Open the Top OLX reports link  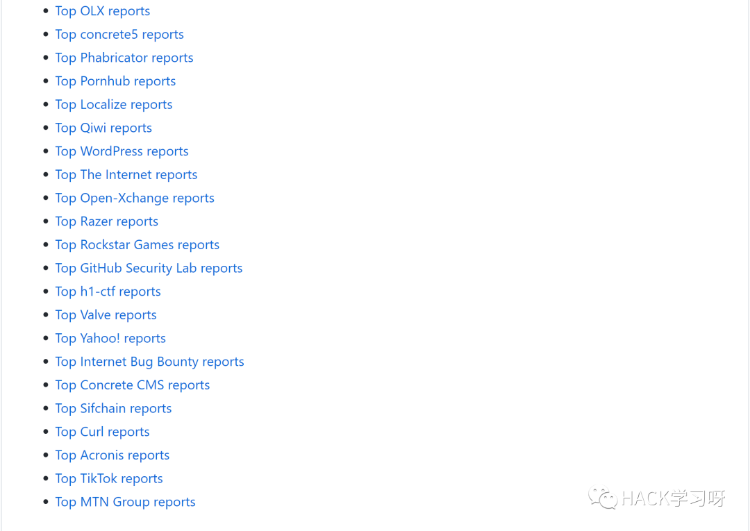click(102, 11)
